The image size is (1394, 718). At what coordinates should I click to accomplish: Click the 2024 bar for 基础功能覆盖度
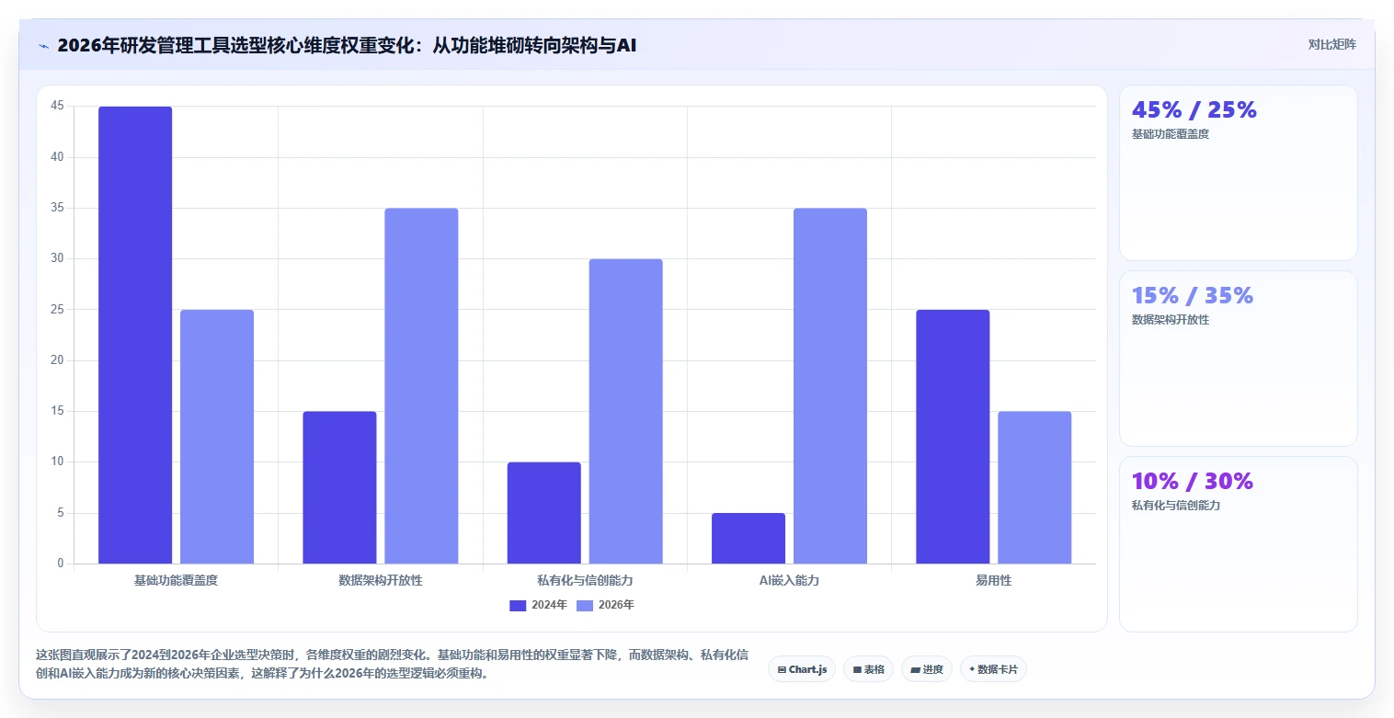[135, 335]
